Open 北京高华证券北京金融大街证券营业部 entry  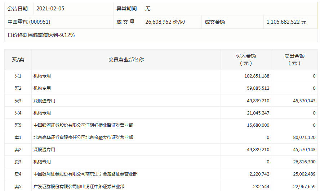83,138
